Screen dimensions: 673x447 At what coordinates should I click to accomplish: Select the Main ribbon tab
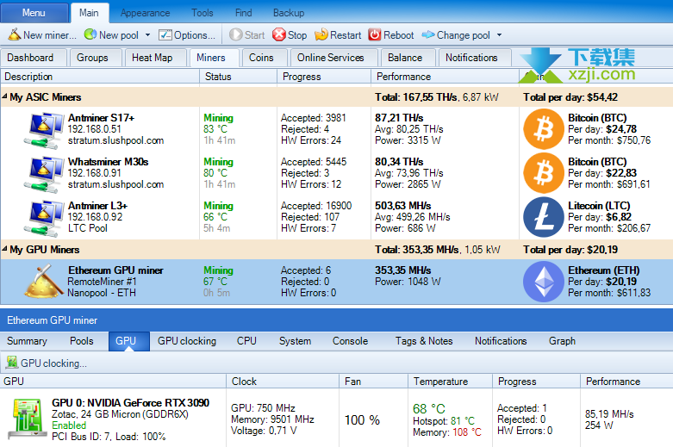tap(90, 13)
